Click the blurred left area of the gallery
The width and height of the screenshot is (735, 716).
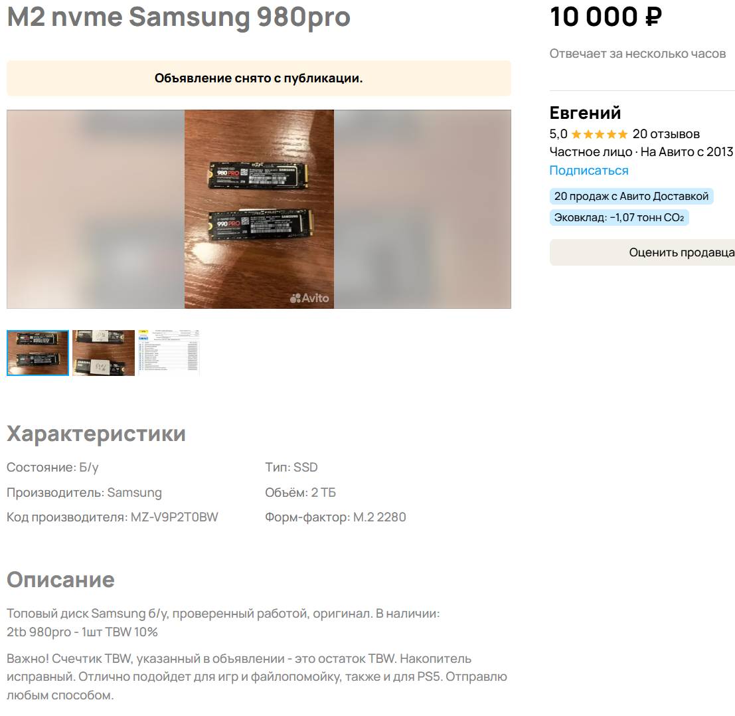tap(96, 209)
